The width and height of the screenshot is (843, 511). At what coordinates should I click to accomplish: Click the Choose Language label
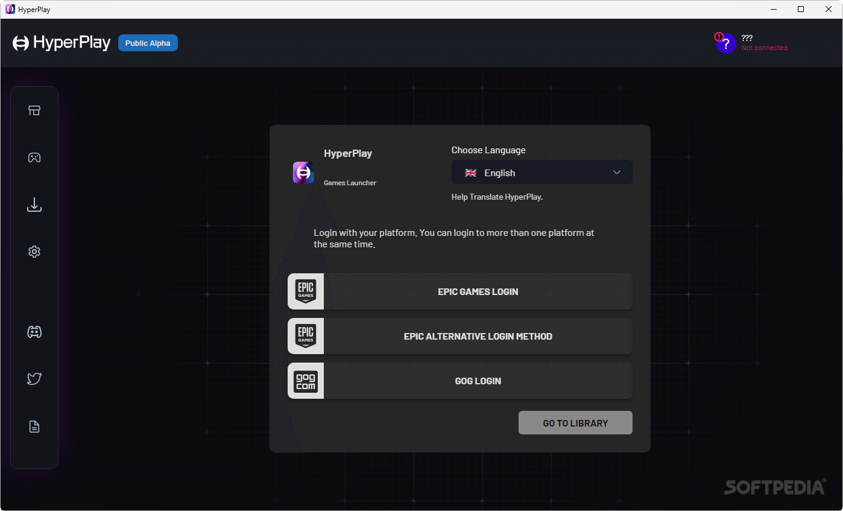click(x=488, y=150)
